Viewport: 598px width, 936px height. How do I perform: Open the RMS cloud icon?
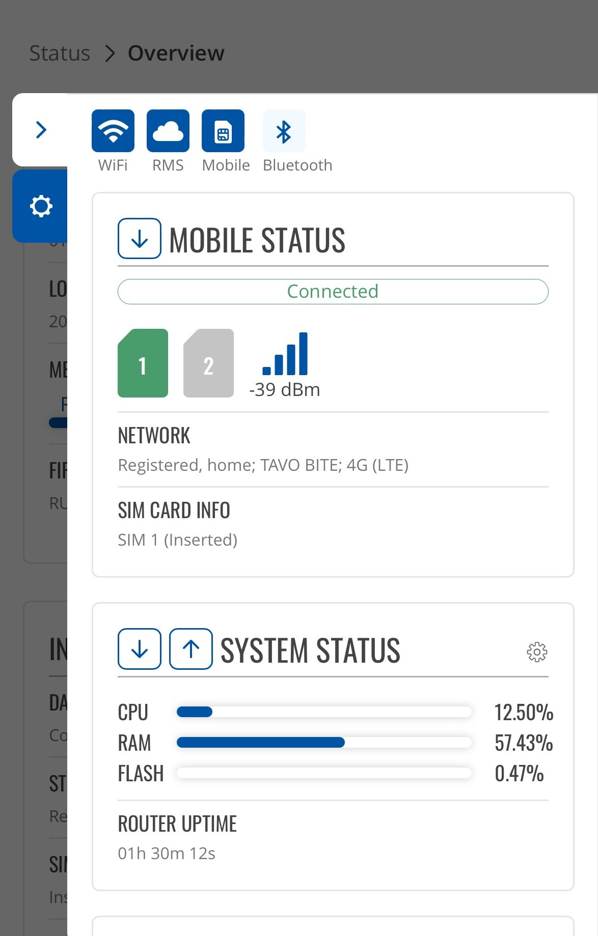(x=168, y=131)
